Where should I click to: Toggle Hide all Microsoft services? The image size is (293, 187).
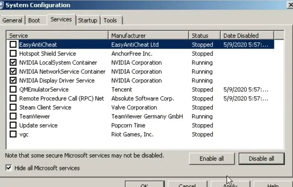tap(9, 168)
